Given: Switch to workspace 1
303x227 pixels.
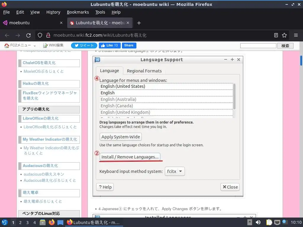Looking at the screenshot, I should [x=13, y=223].
